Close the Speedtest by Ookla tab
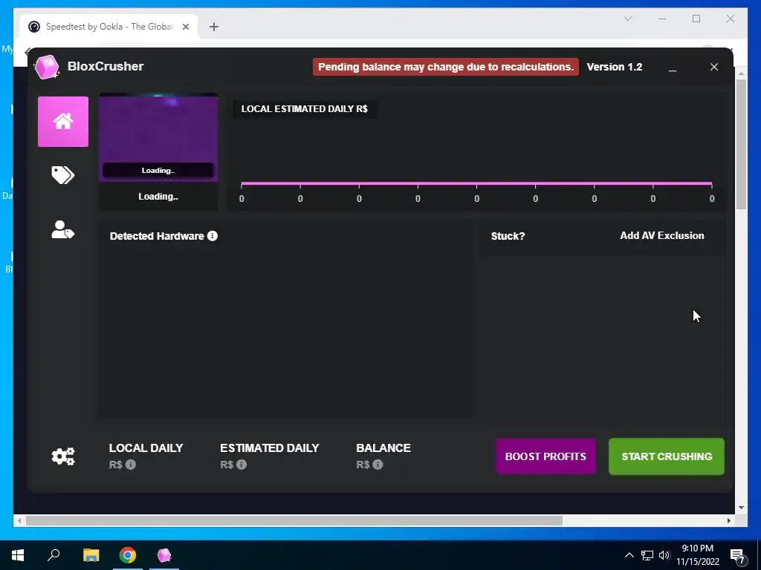 point(185,27)
